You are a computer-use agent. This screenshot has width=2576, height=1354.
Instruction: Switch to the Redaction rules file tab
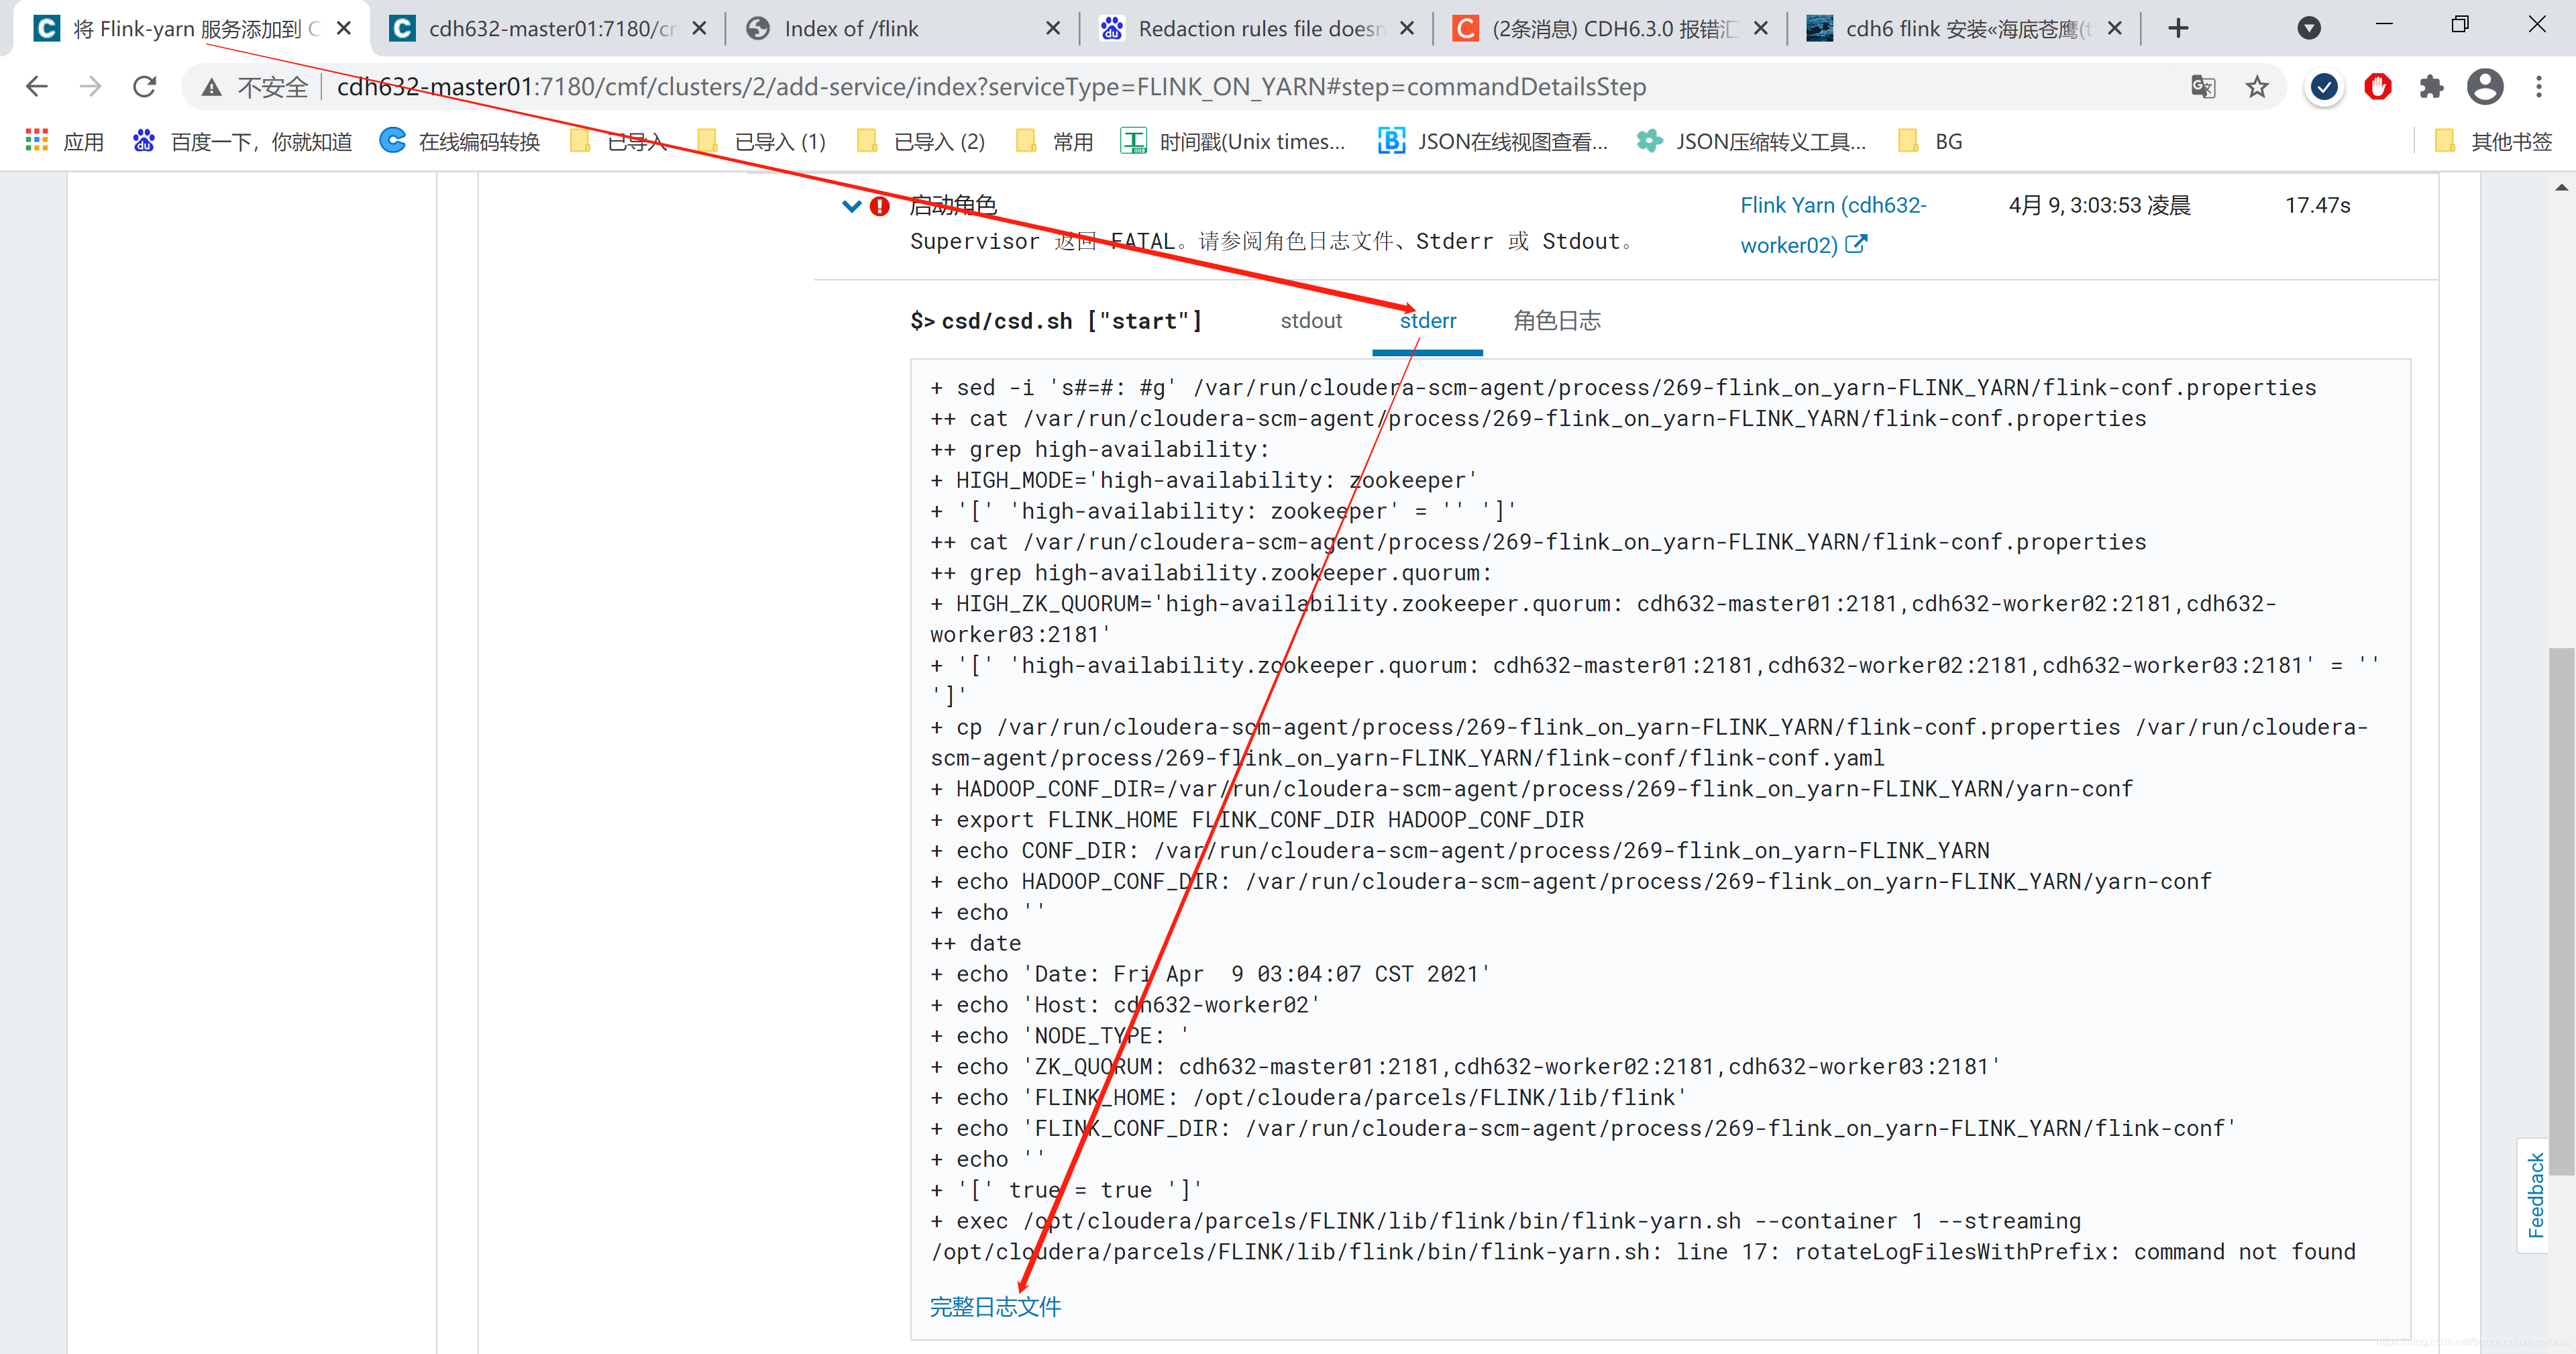pyautogui.click(x=1257, y=28)
